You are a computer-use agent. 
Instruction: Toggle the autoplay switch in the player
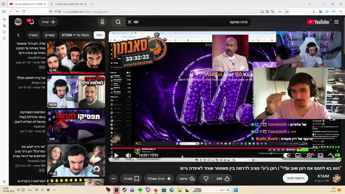pyautogui.click(x=288, y=155)
